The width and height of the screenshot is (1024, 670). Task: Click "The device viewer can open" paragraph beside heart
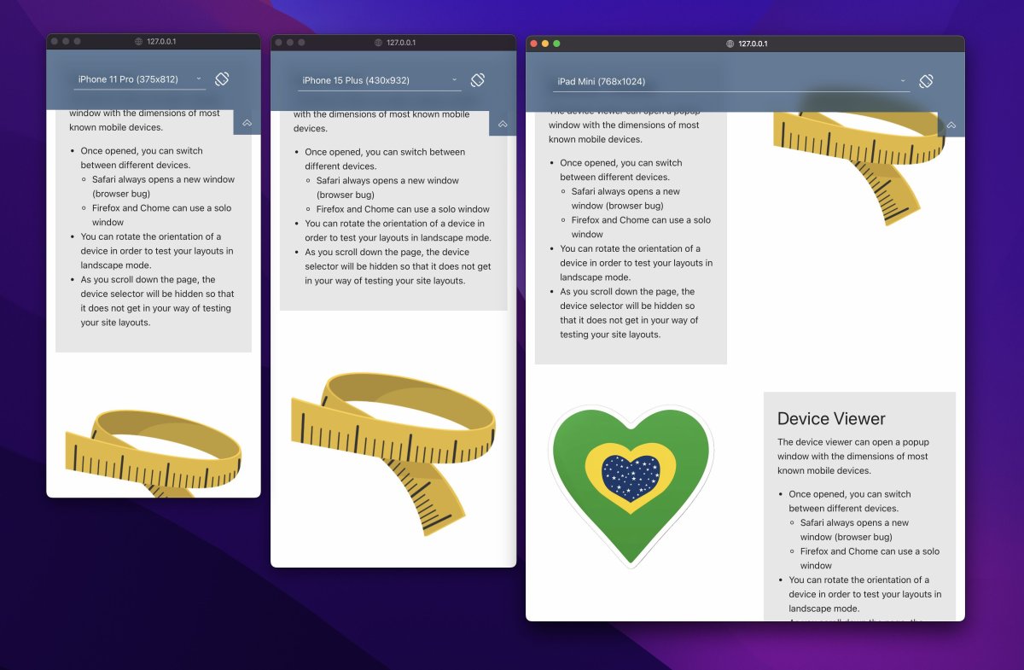pyautogui.click(x=853, y=457)
